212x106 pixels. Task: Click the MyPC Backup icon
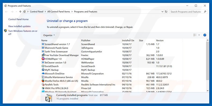coord(43,70)
